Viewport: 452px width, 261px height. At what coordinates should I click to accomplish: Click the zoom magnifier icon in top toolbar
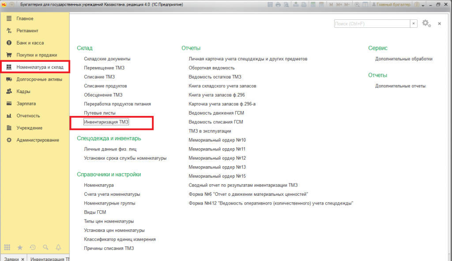coord(358,5)
